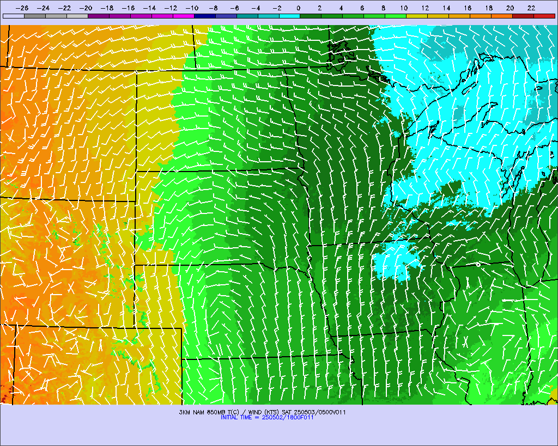
Task: Select the bright red swatch right of 22
Action: (544, 16)
